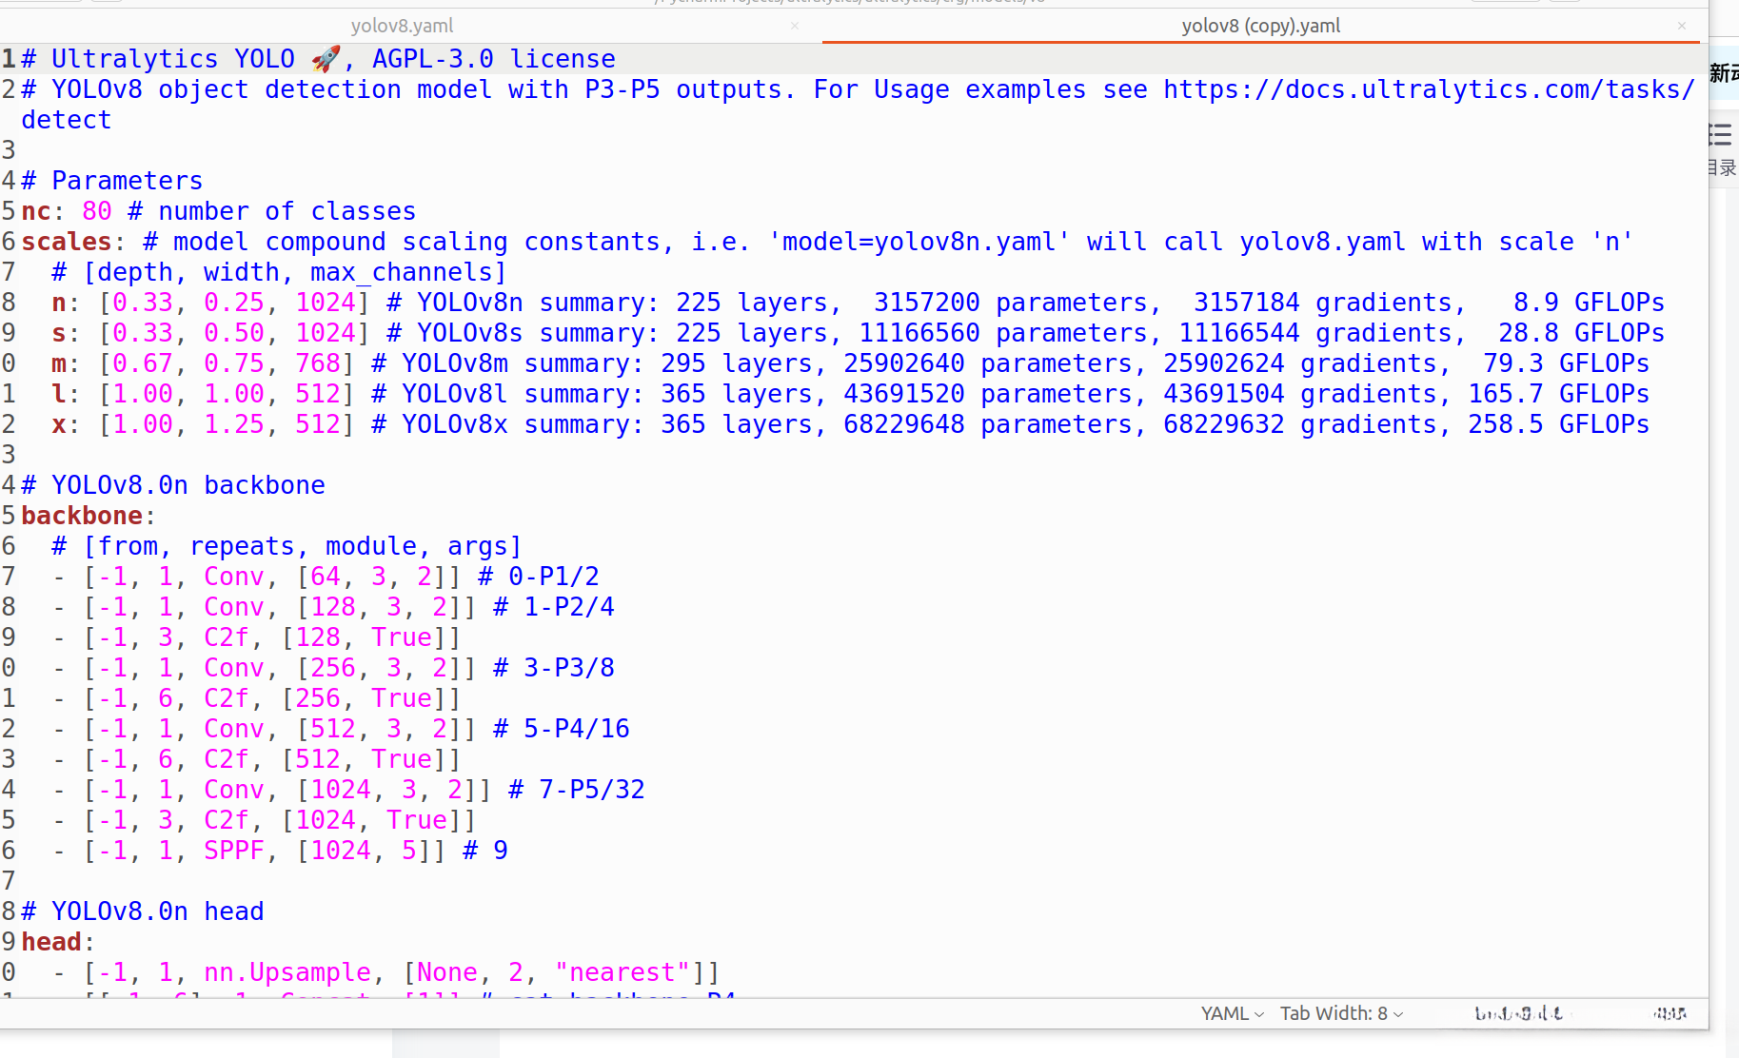Click 'C2f' in the [1024, True] row

pyautogui.click(x=227, y=820)
